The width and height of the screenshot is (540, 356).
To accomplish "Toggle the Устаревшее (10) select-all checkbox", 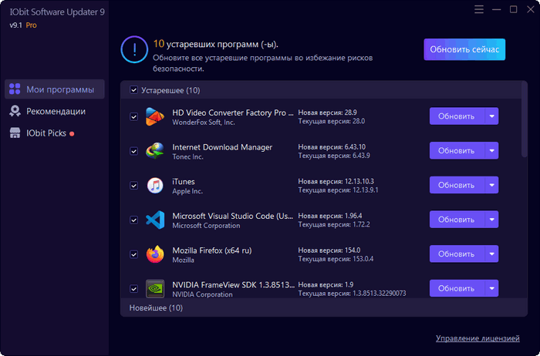I will tap(133, 90).
